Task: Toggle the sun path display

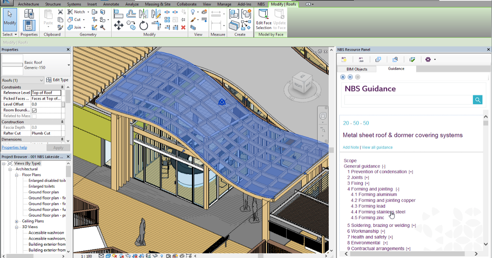Action: [114, 256]
